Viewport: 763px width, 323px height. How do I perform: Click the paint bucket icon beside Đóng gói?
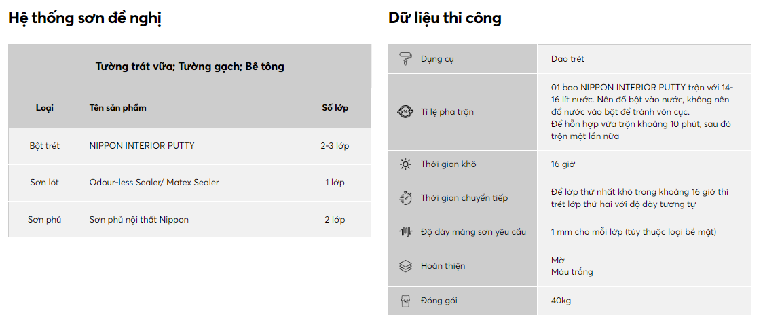tap(405, 301)
